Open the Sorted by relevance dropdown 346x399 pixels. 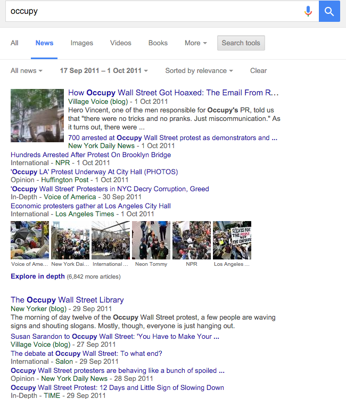[x=199, y=70]
